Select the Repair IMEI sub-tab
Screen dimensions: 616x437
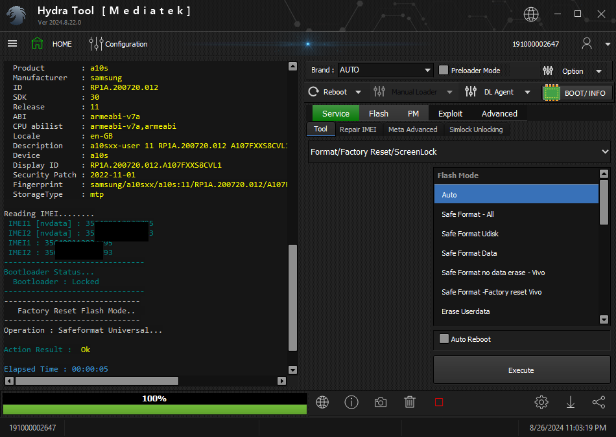358,129
